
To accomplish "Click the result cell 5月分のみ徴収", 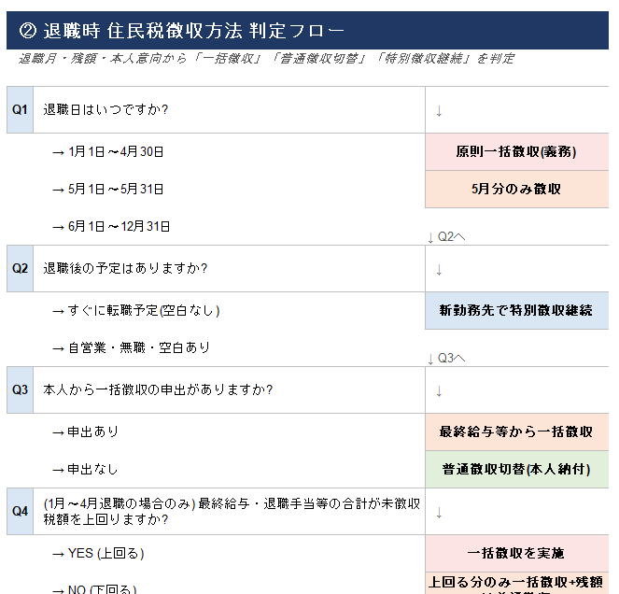I will pyautogui.click(x=516, y=190).
